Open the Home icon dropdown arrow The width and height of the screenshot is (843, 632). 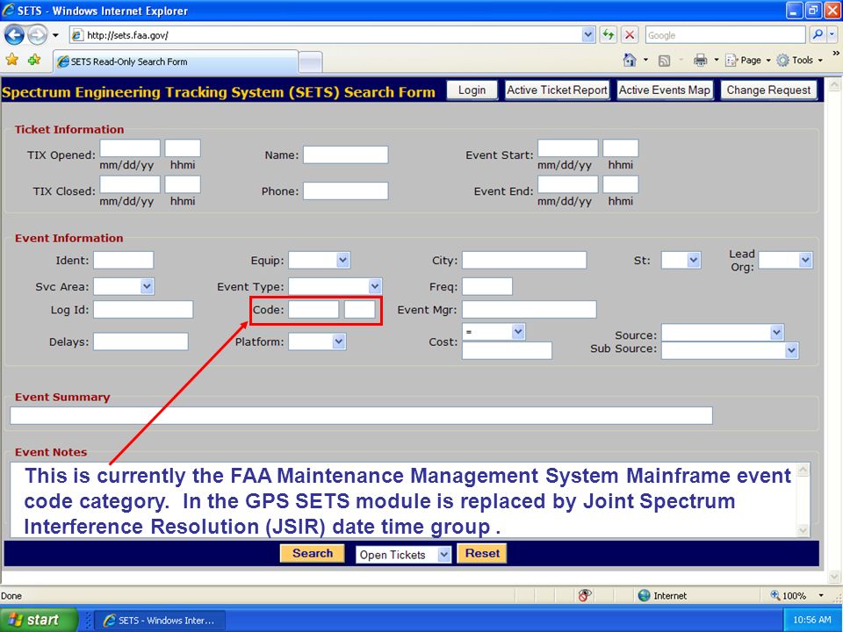pos(645,61)
